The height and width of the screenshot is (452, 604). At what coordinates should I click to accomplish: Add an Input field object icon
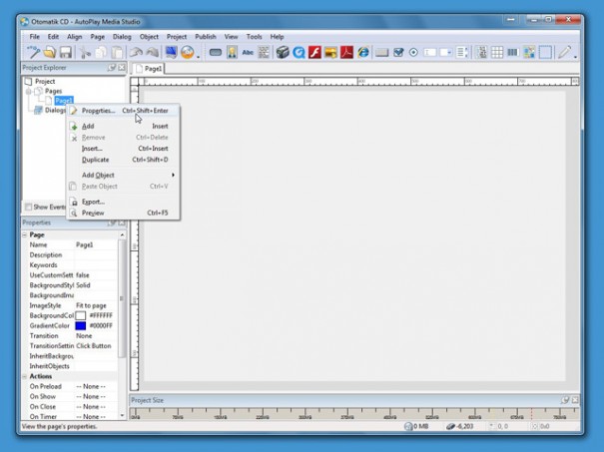click(x=429, y=52)
